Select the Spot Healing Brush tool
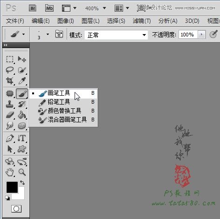Screen dimensions: 220x219 (10, 93)
